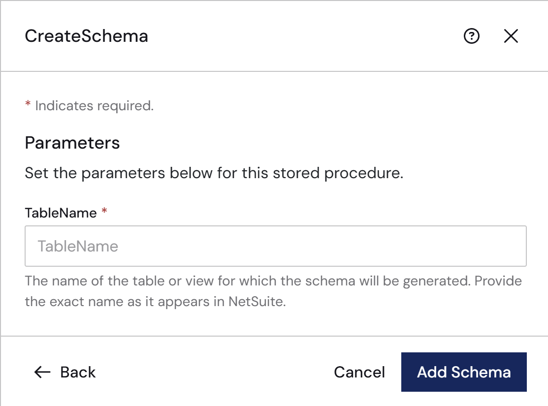Click the TableName placeholder text
548x406 pixels.
(78, 247)
